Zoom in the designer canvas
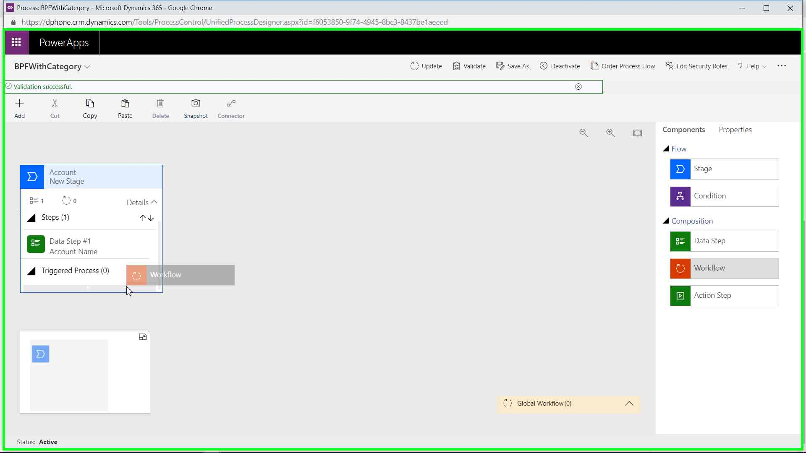This screenshot has width=806, height=453. tap(610, 133)
